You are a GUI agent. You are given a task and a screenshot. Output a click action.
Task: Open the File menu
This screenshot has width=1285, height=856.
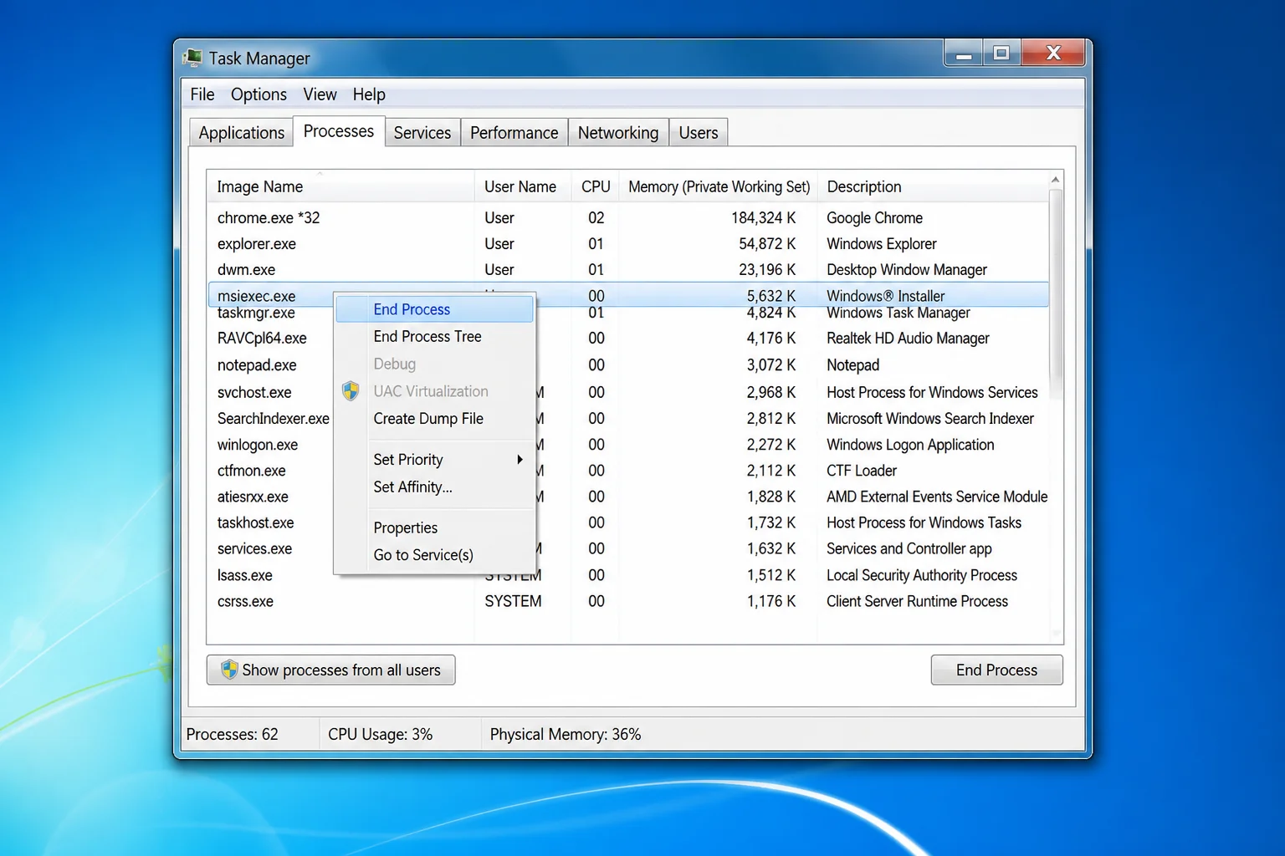[x=202, y=94]
